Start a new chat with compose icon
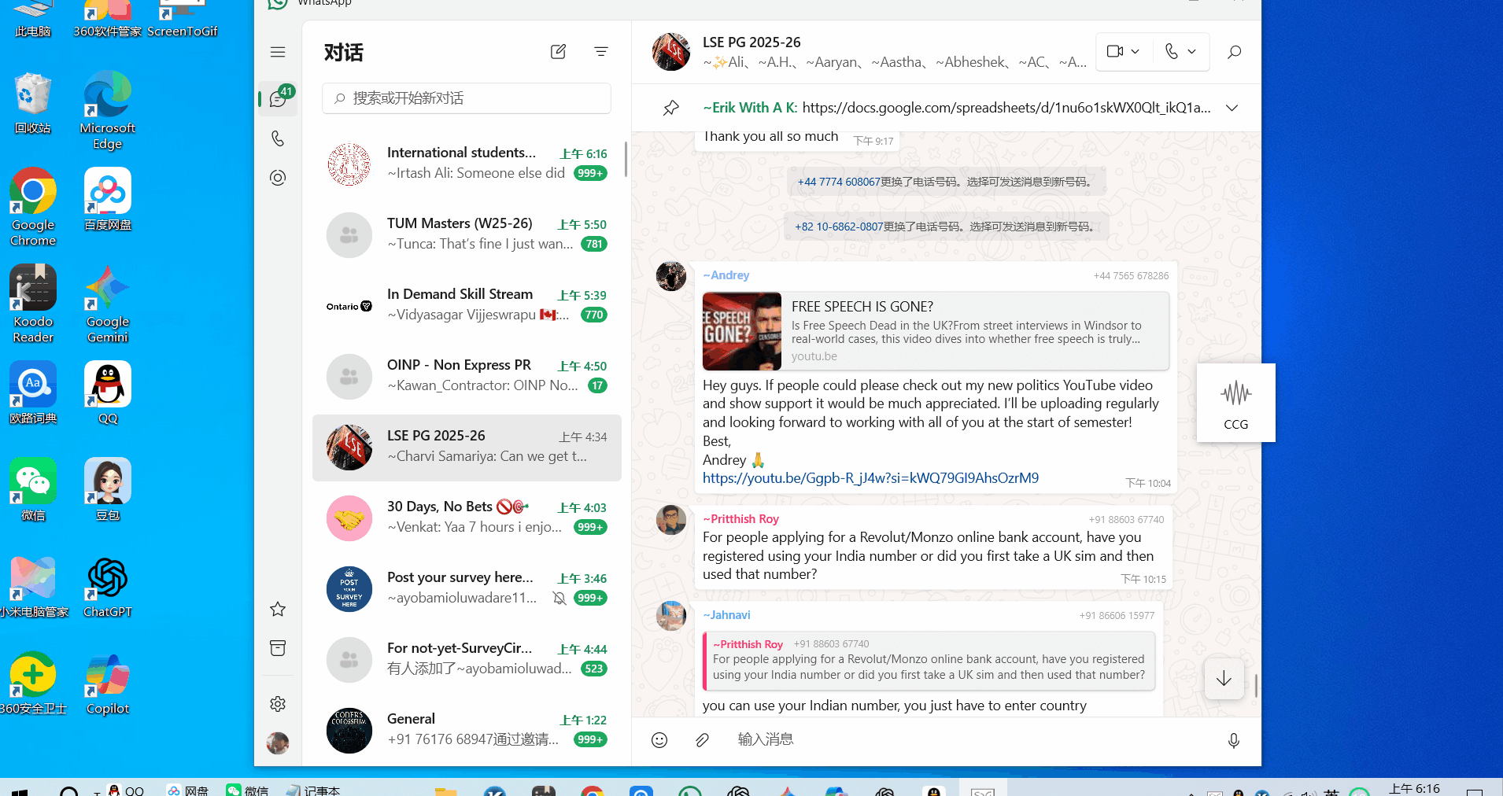Screen dimensions: 1503x796 [x=558, y=52]
